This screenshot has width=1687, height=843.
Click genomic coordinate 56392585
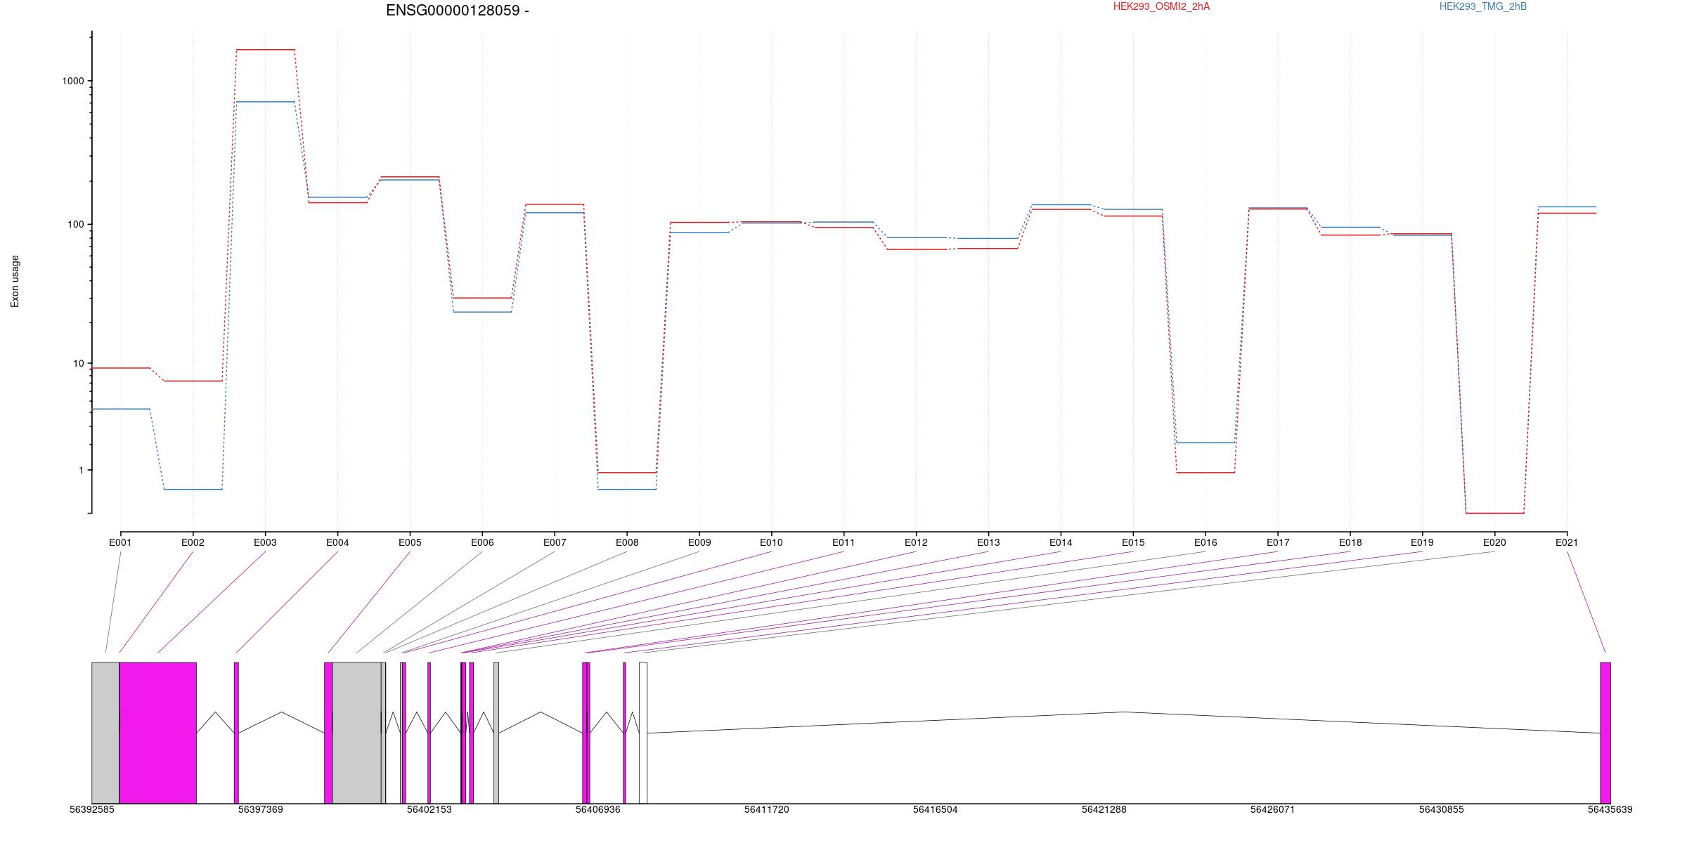(x=92, y=809)
